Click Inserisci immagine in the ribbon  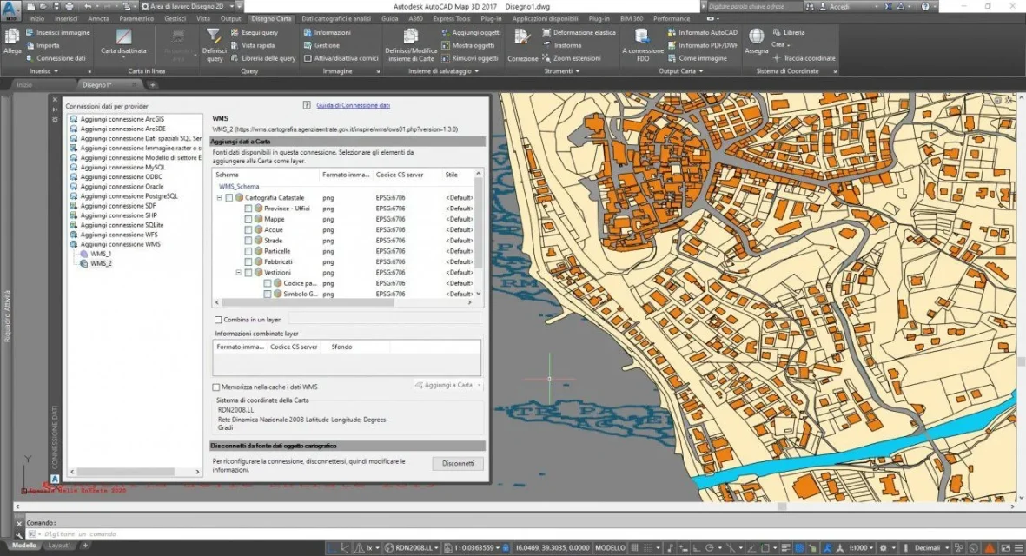(x=57, y=32)
